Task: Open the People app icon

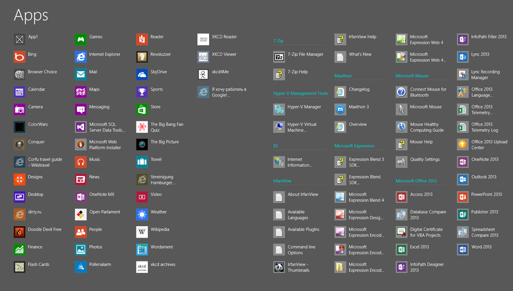Action: tap(81, 232)
